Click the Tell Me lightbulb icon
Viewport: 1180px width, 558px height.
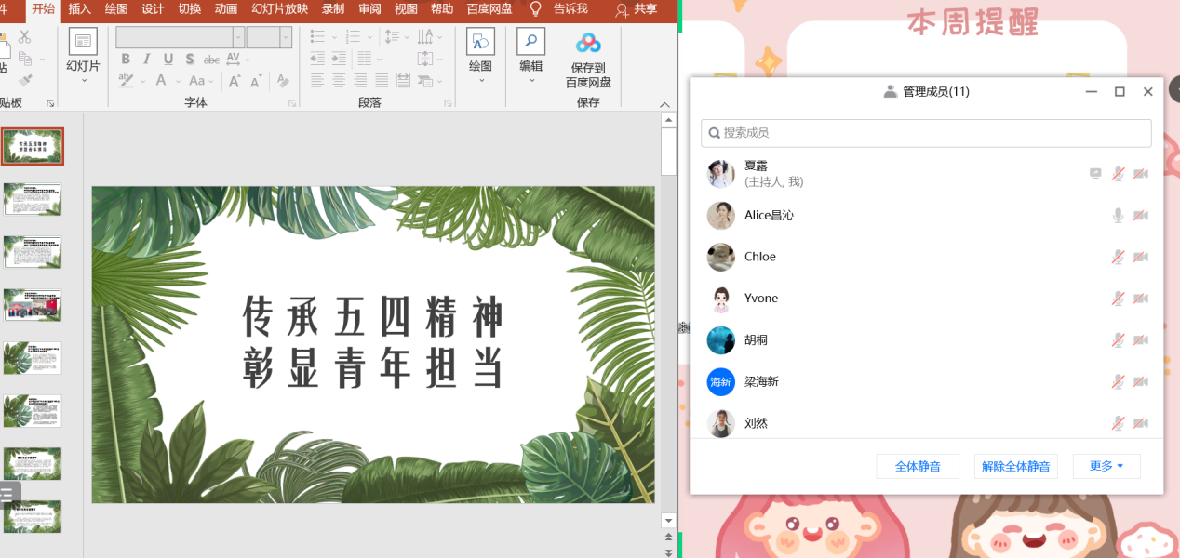click(x=536, y=9)
